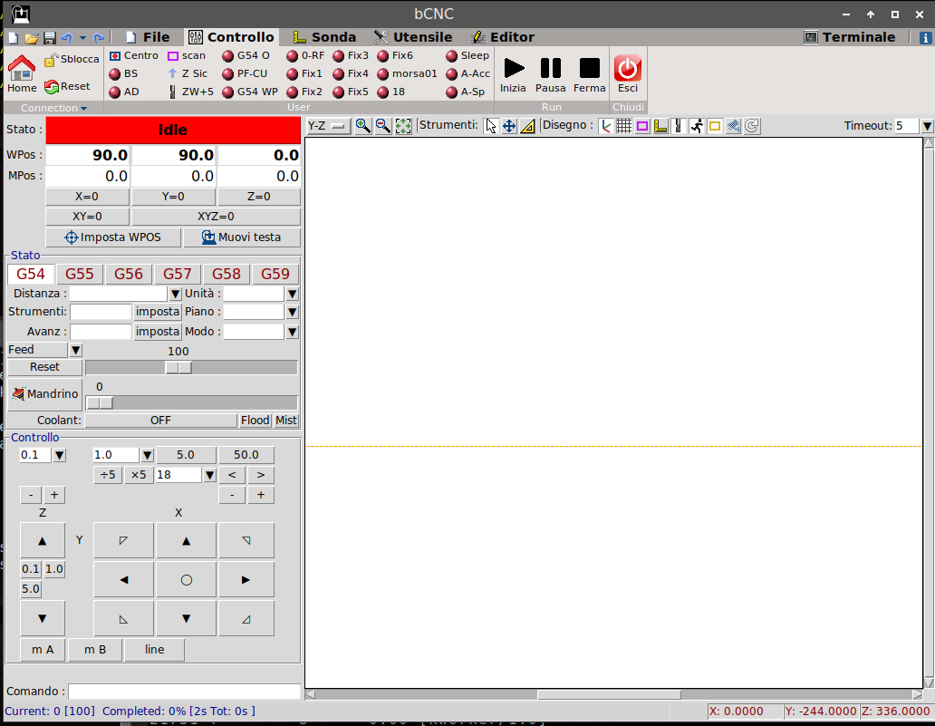Expand the Distanza dropdown

pyautogui.click(x=175, y=294)
